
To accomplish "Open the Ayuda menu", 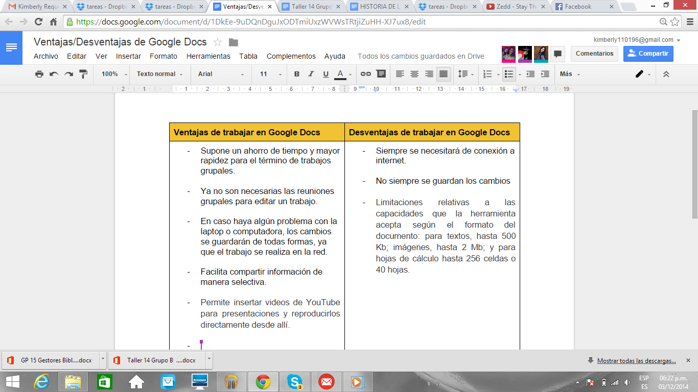I will coord(335,56).
